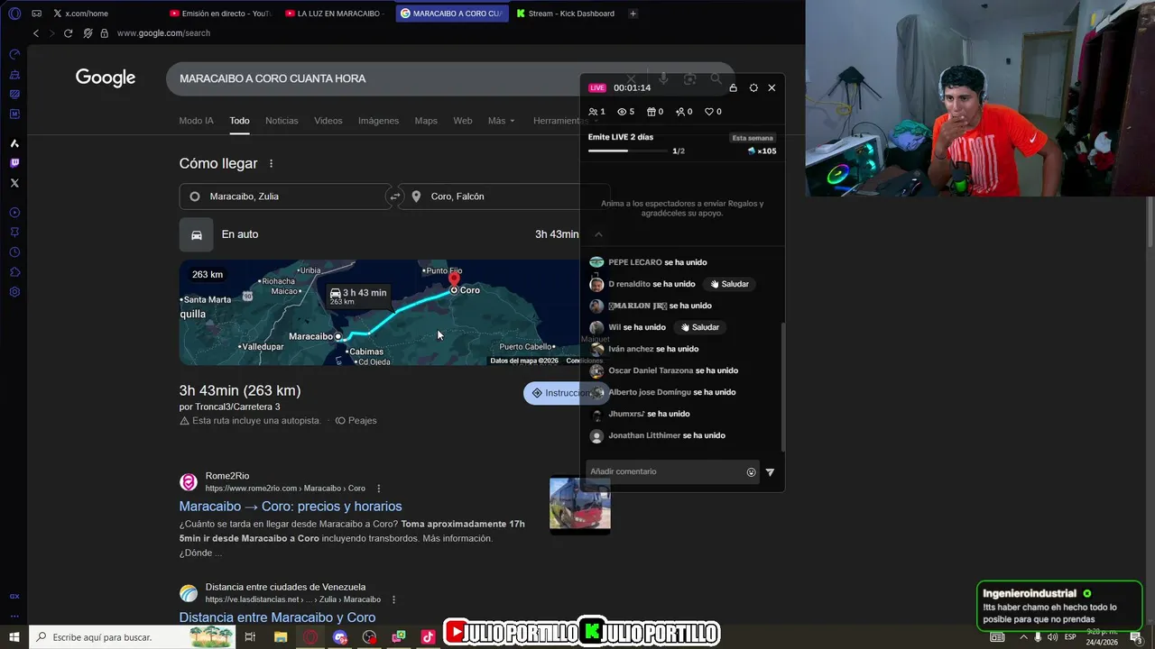Open the X panel in browser sidebar
Image resolution: width=1155 pixels, height=649 pixels.
click(x=14, y=183)
